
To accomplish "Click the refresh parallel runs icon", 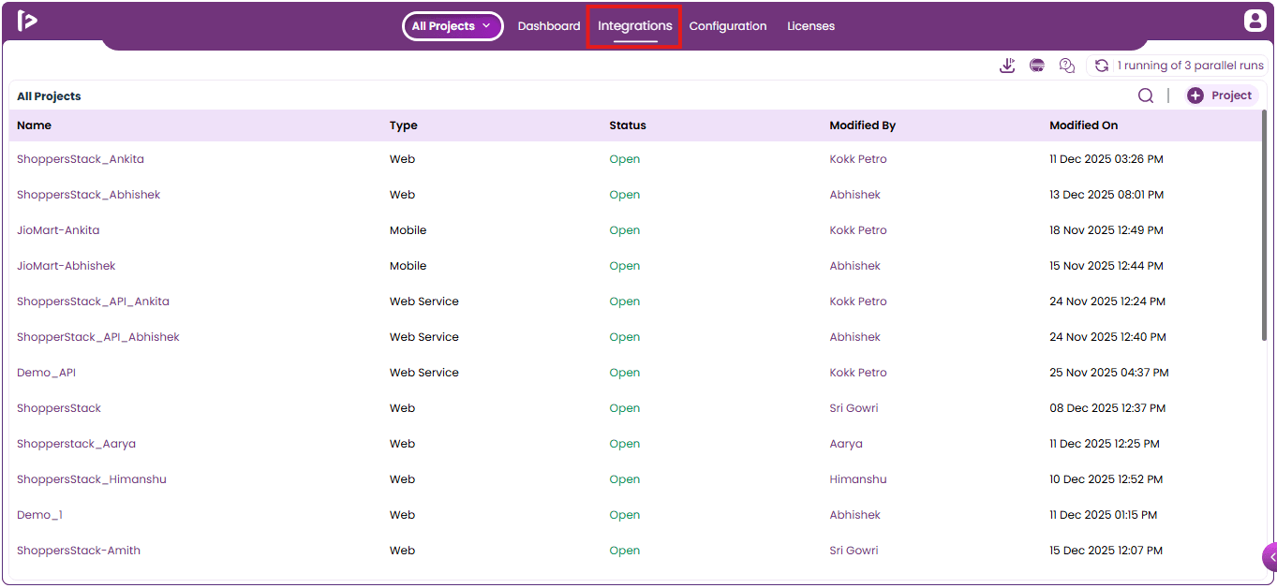I will coord(1102,66).
